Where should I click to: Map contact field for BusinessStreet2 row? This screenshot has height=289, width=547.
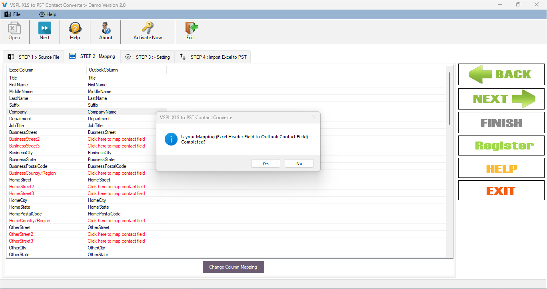click(x=116, y=139)
